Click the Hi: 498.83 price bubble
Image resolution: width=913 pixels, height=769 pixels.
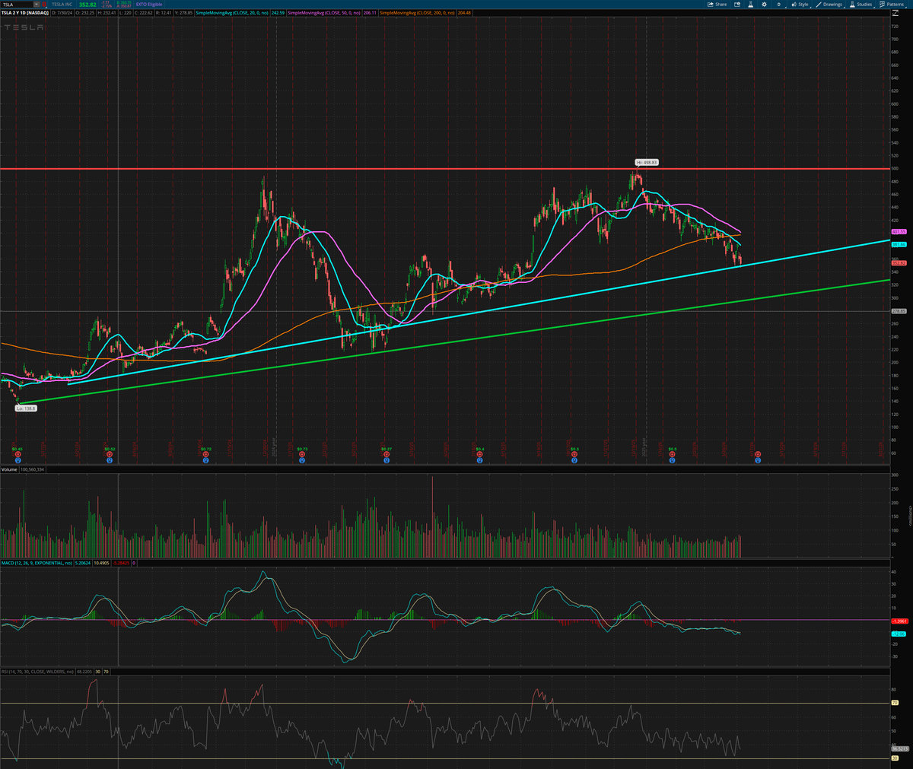click(647, 162)
